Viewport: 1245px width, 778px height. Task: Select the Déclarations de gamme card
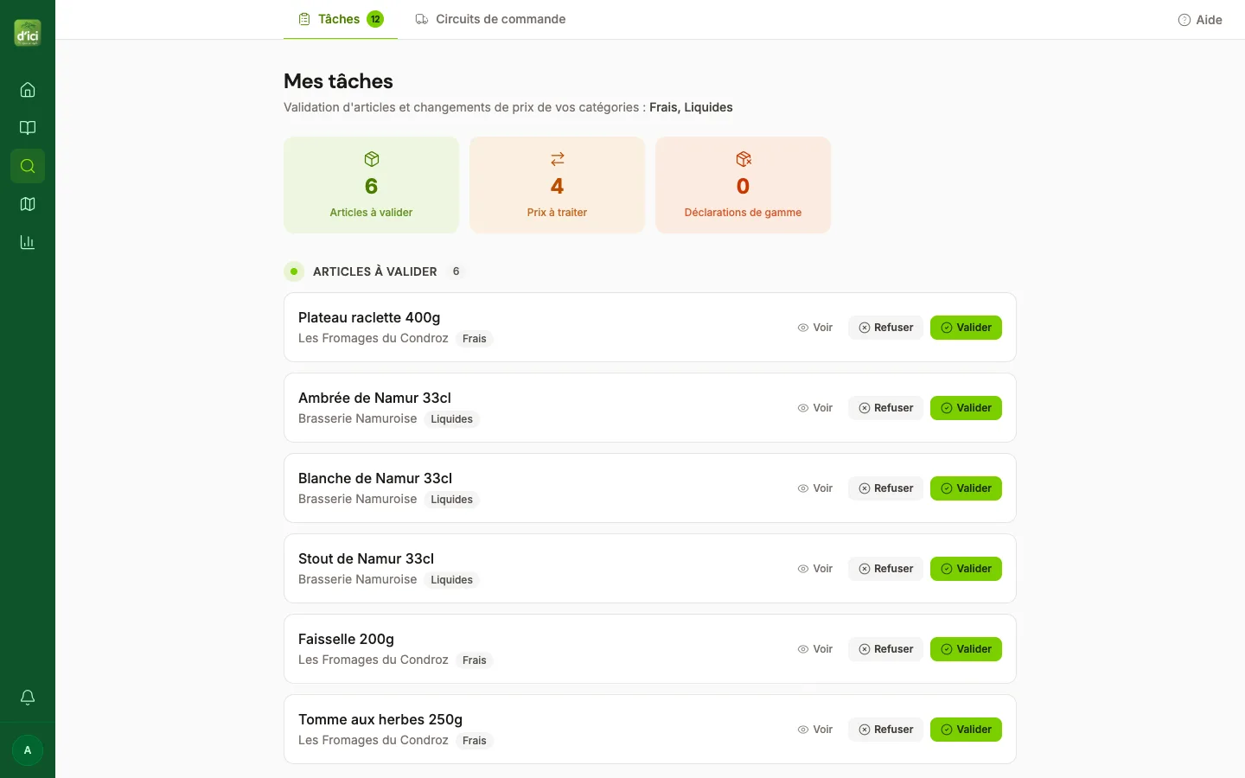tap(744, 185)
